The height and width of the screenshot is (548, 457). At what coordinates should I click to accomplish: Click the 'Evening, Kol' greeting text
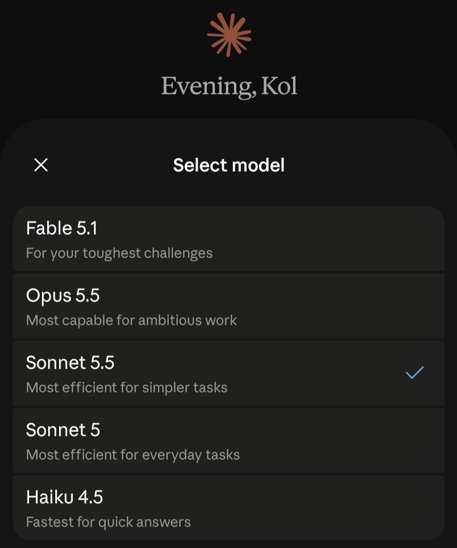229,86
